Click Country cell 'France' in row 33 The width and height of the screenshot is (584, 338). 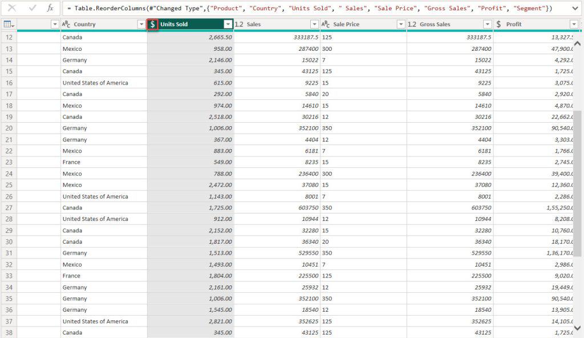click(104, 276)
